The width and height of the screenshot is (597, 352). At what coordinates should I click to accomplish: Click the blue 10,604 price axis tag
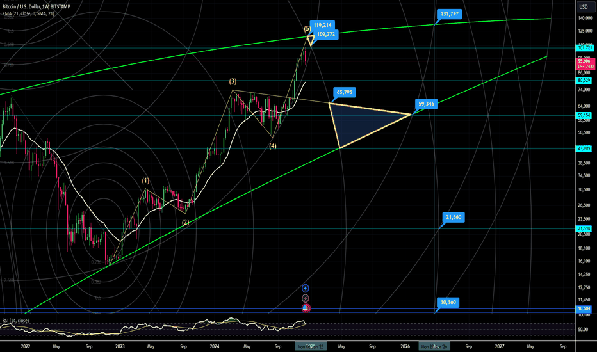(584, 309)
